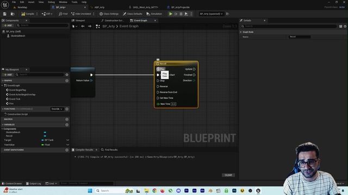
Task: Click BP_Arty in the graph breadcrumb
Action: point(109,27)
